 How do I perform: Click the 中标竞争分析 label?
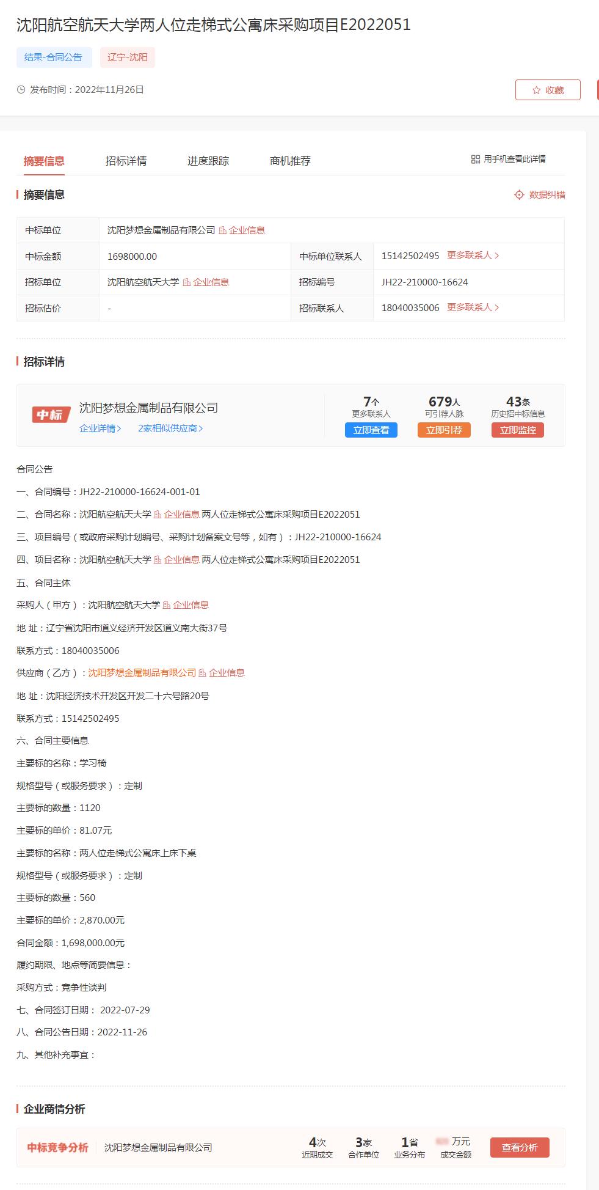click(57, 1148)
